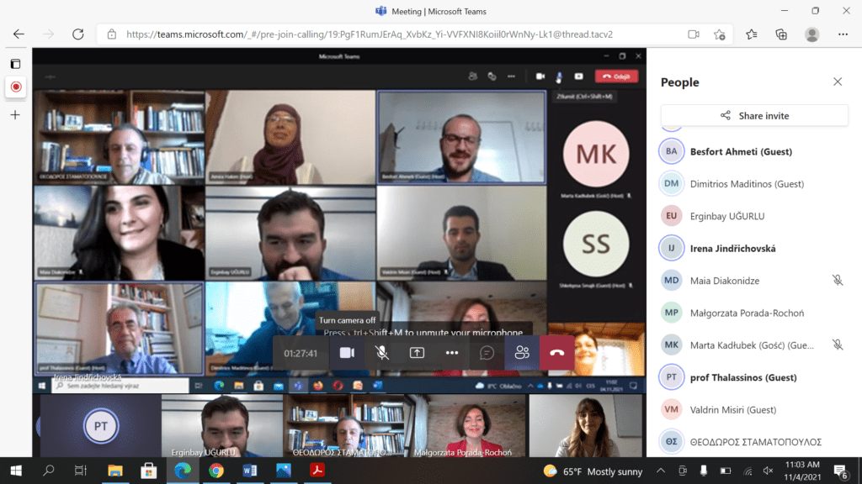Open more actions in meeting toolbar
The width and height of the screenshot is (862, 484).
click(452, 353)
